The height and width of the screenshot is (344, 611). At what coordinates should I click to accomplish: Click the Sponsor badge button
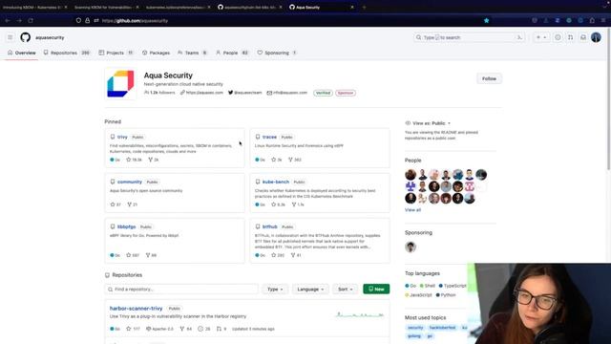tap(346, 93)
